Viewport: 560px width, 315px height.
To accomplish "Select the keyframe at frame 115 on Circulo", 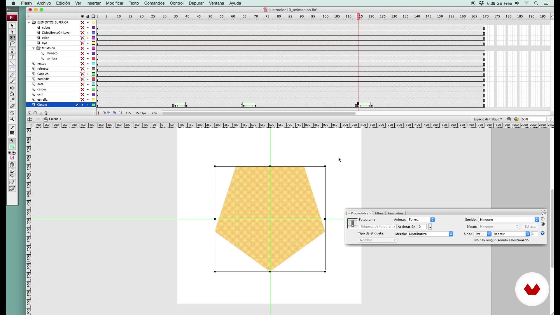I will pyautogui.click(x=358, y=105).
